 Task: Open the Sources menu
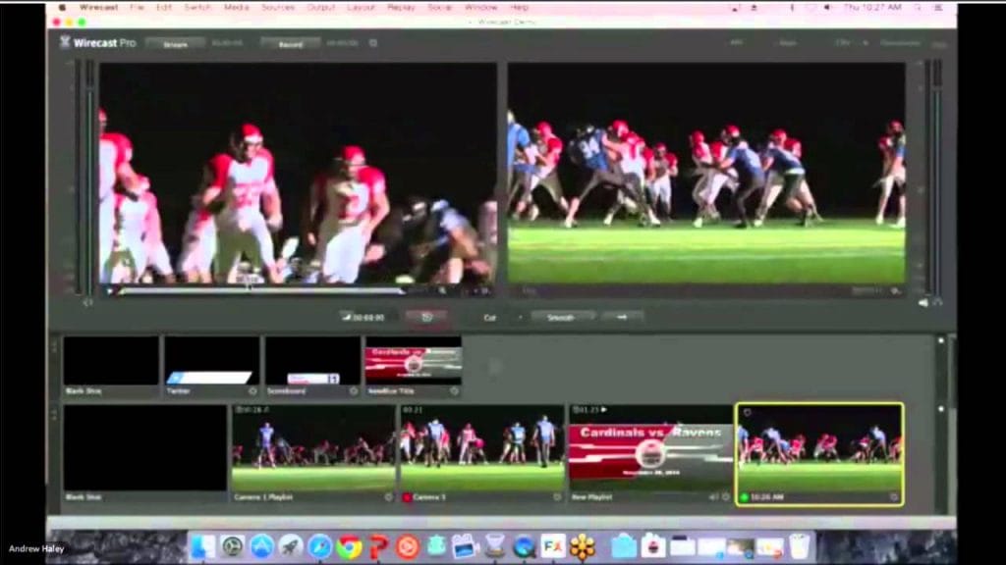click(276, 6)
